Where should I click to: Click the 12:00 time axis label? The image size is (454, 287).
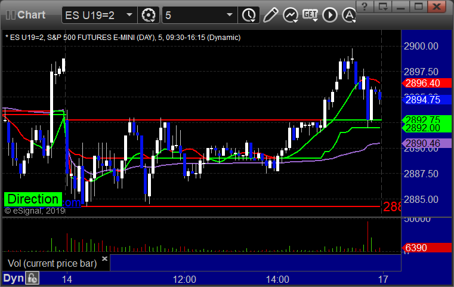(184, 279)
